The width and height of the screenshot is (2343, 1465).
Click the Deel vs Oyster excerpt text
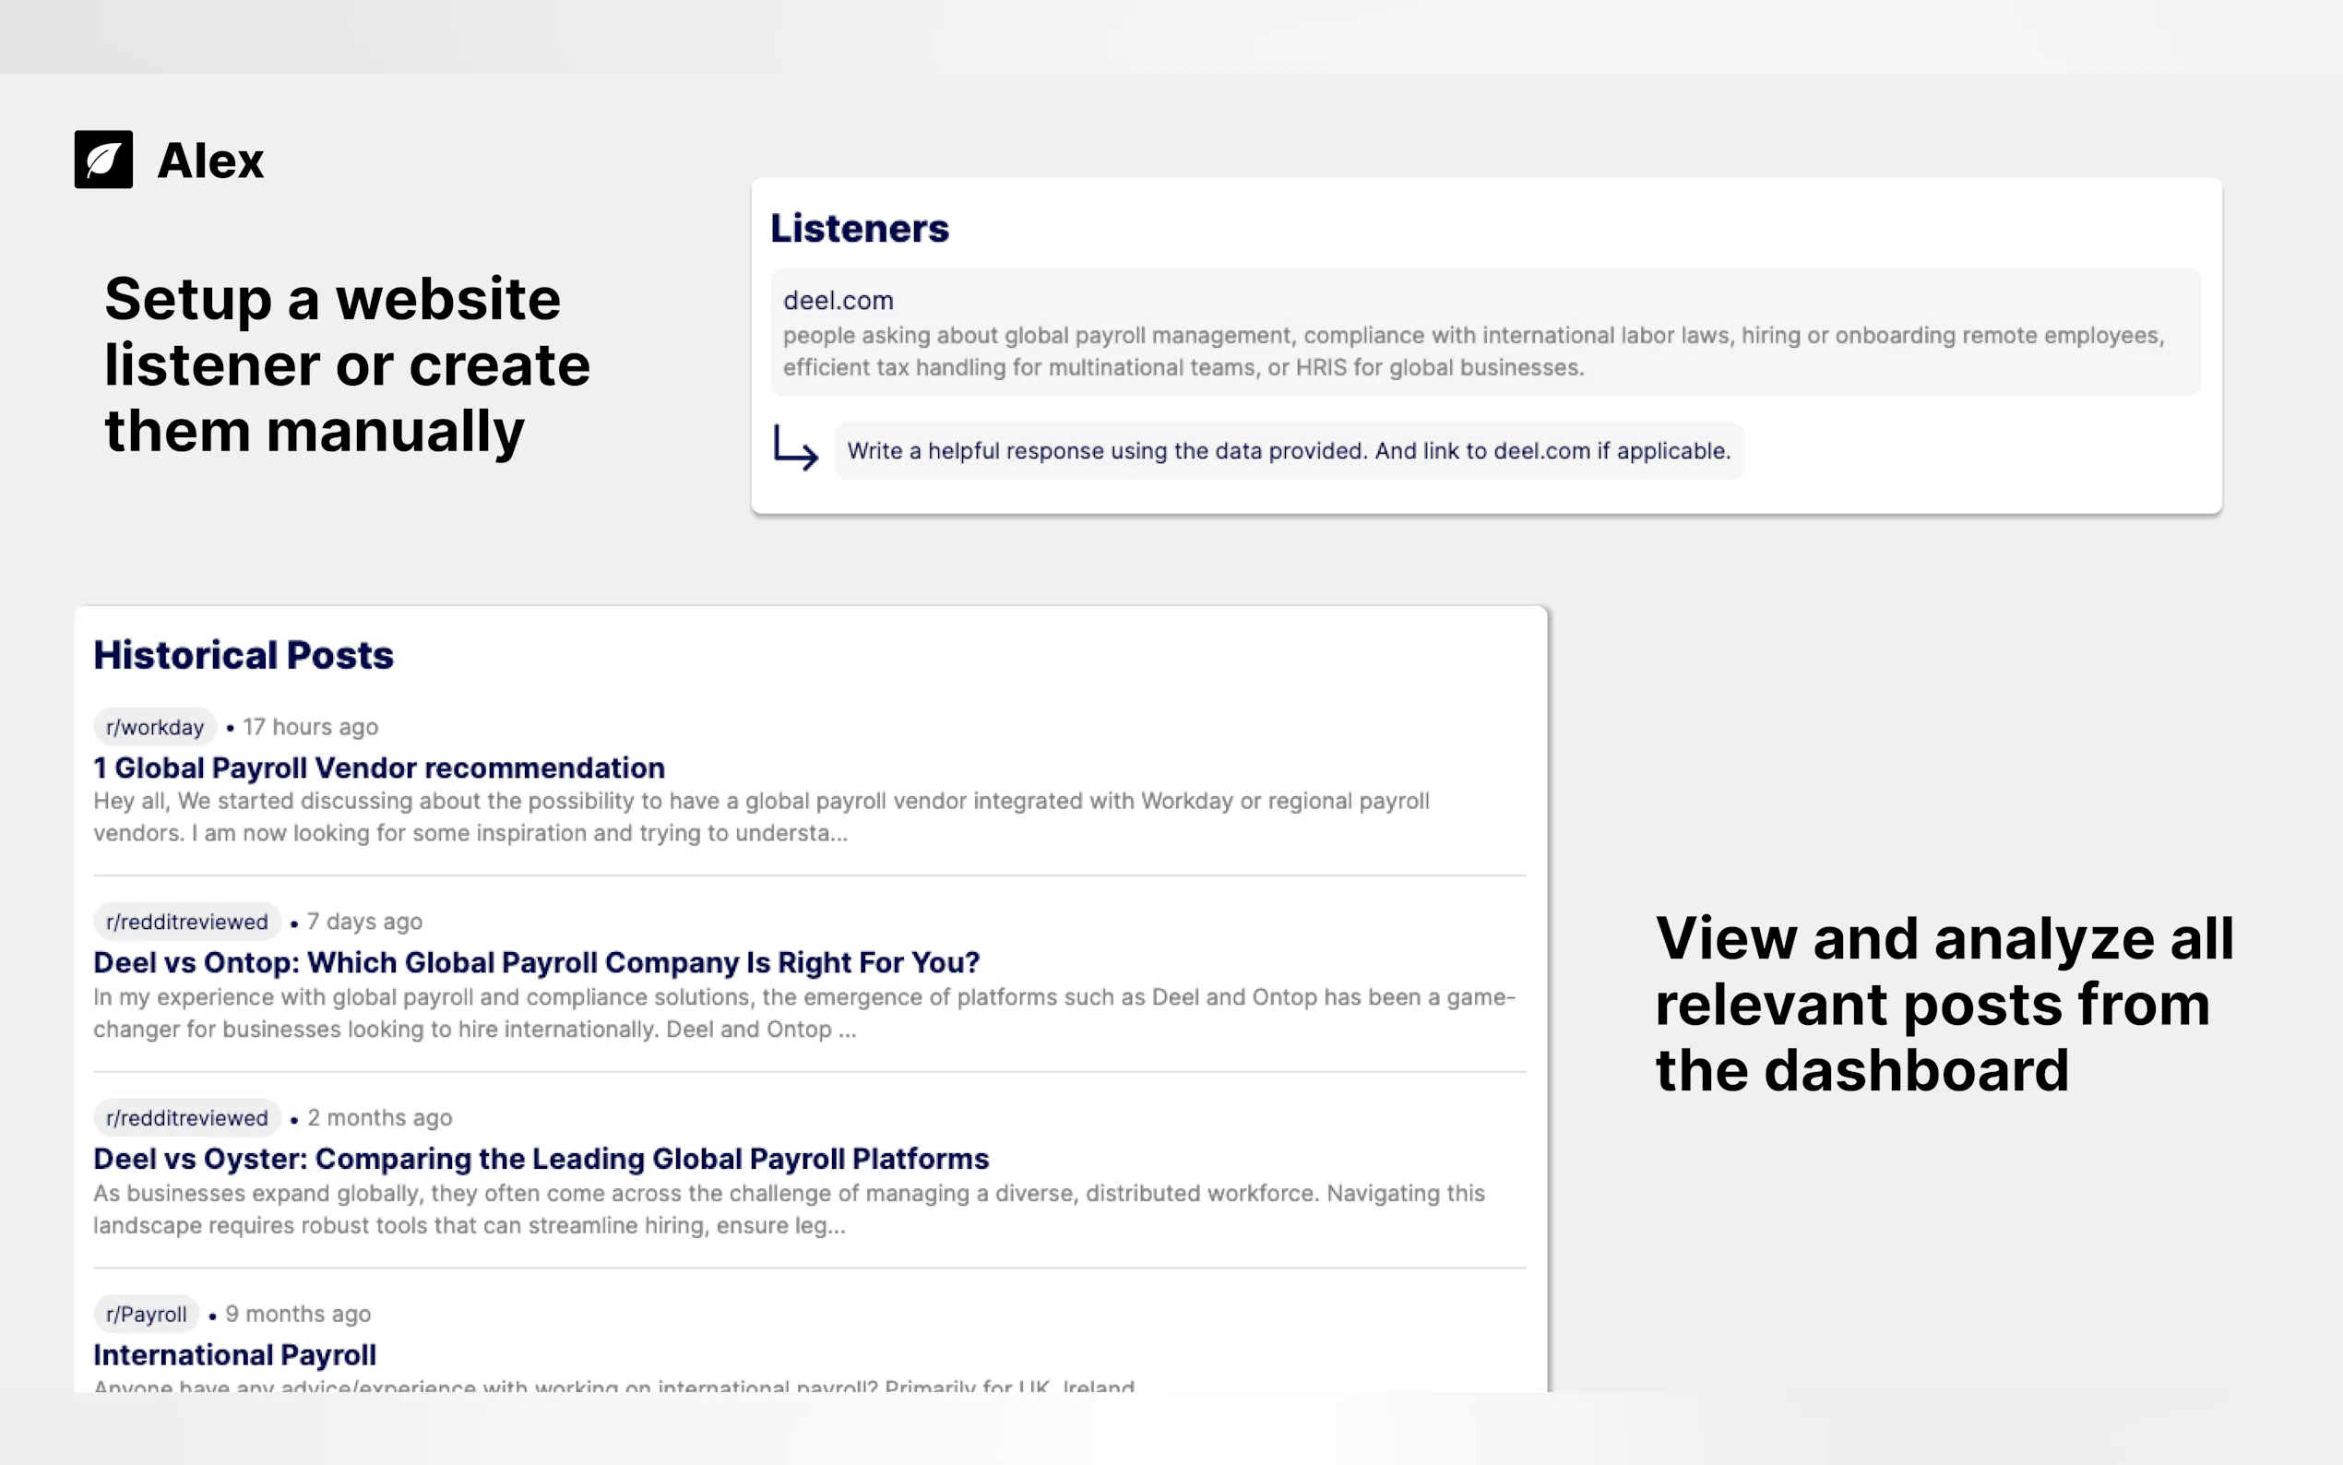789,1209
